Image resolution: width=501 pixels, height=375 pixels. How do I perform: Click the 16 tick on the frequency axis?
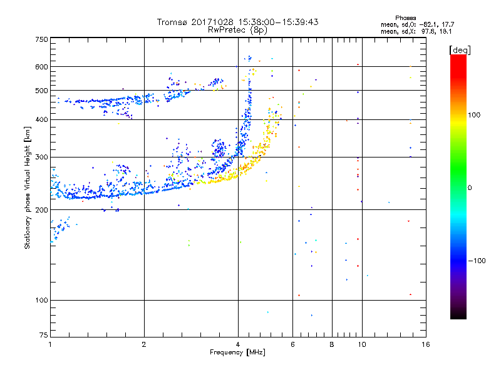click(x=426, y=344)
